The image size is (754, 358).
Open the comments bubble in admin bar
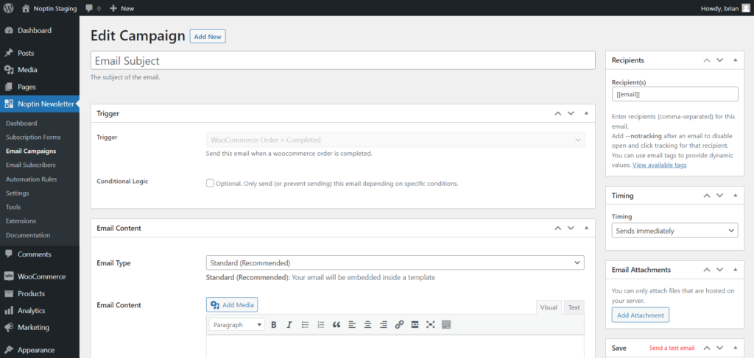click(x=93, y=8)
